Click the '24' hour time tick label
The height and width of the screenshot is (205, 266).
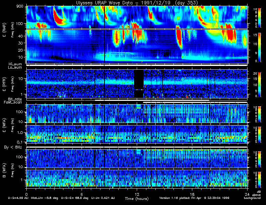pos(247,194)
